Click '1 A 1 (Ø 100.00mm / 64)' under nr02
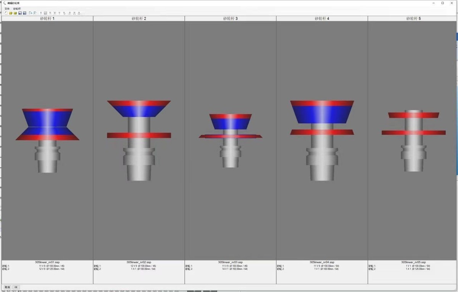The width and height of the screenshot is (458, 292). pyautogui.click(x=143, y=269)
